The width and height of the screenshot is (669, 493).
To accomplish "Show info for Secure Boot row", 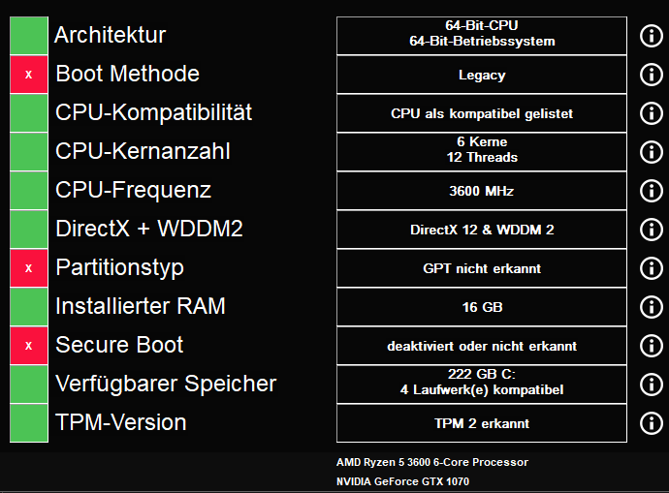I will coord(652,346).
